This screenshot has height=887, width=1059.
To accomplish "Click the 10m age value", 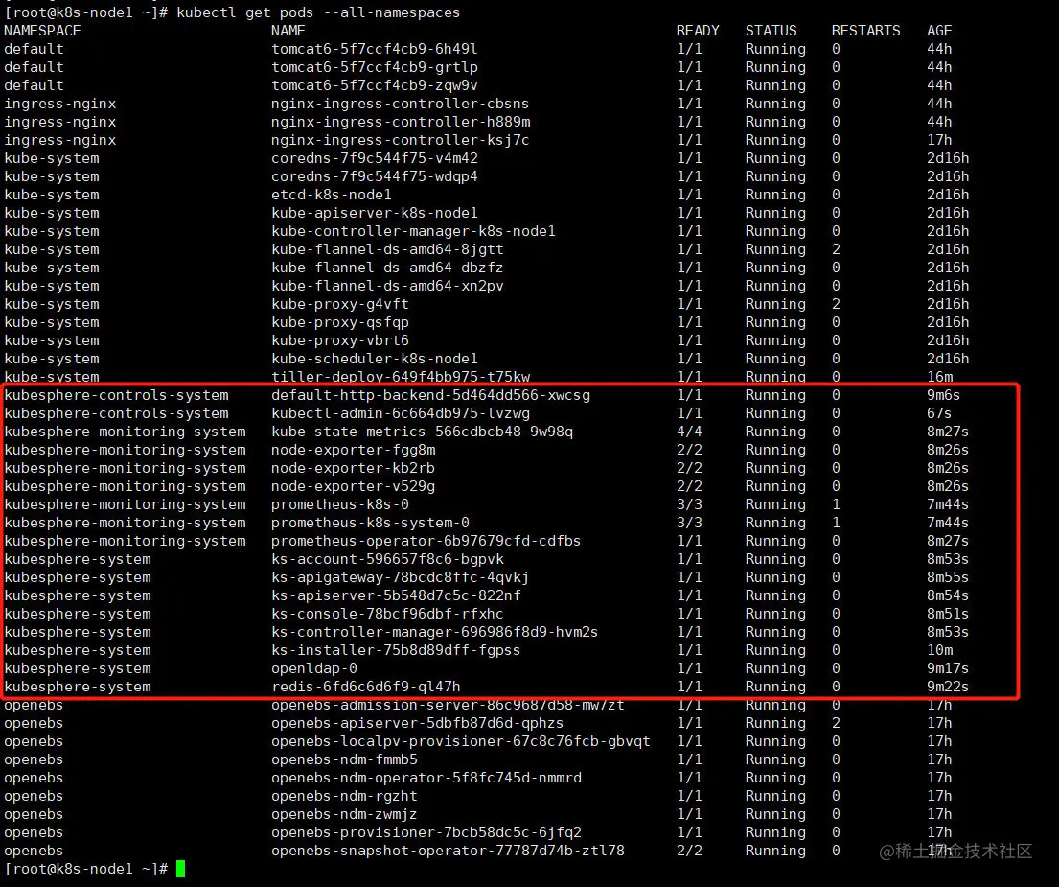I will click(940, 651).
